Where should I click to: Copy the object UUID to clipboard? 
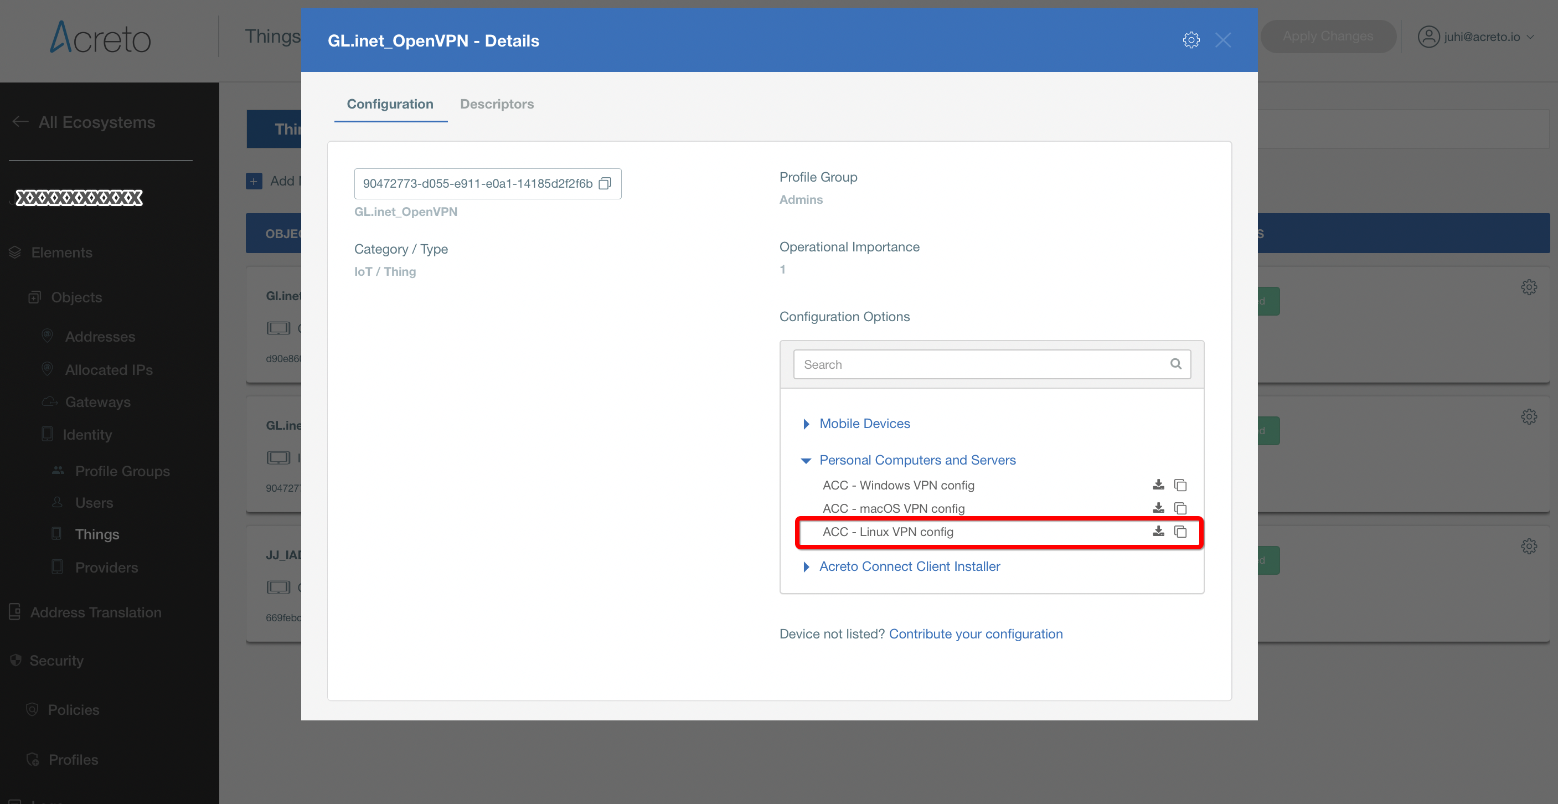click(605, 183)
